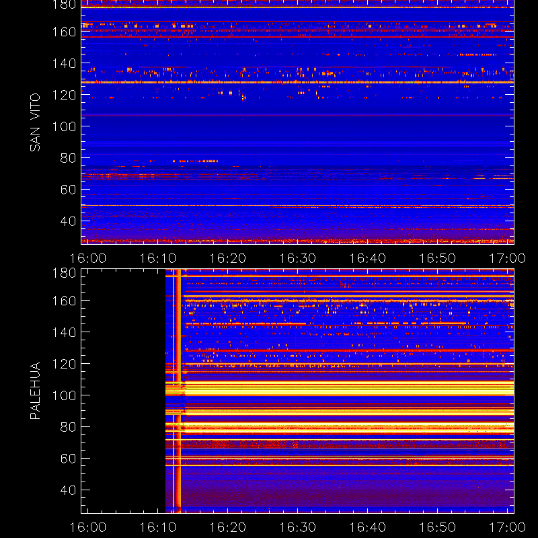
Task: Select the 100 tick label on SAN VITO axis
Action: 64,126
